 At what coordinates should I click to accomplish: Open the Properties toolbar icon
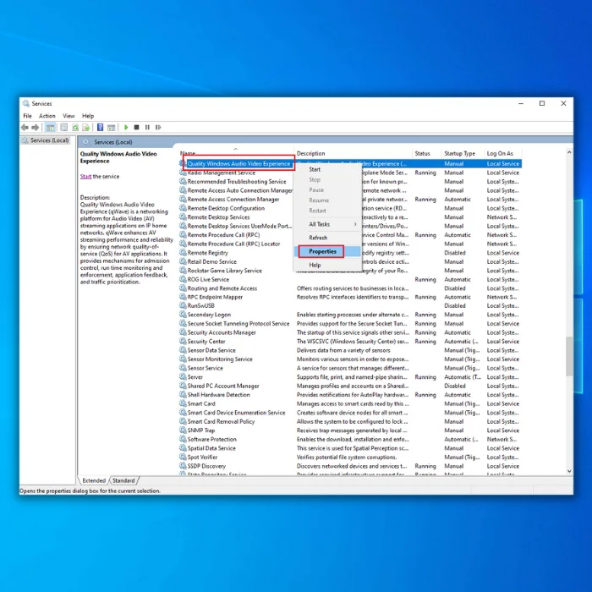[64, 128]
